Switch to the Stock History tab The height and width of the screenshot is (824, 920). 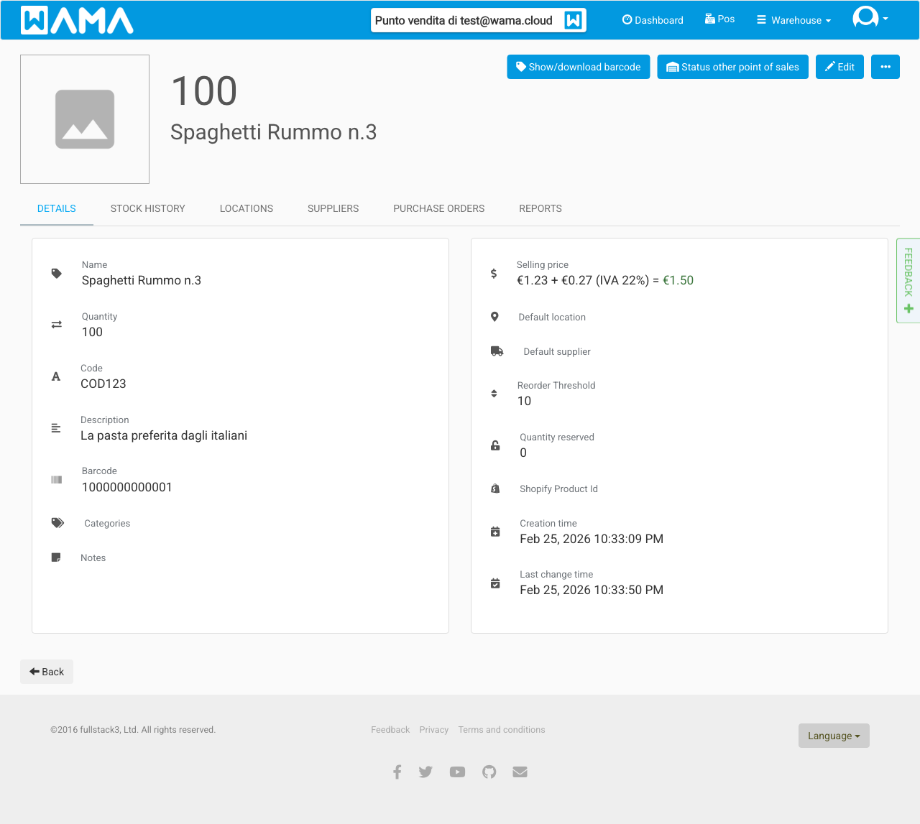147,208
